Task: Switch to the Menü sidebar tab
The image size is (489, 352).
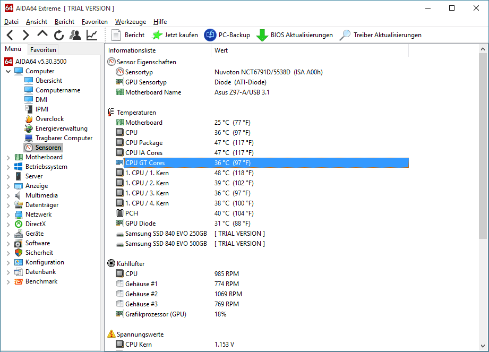Action: tap(13, 49)
